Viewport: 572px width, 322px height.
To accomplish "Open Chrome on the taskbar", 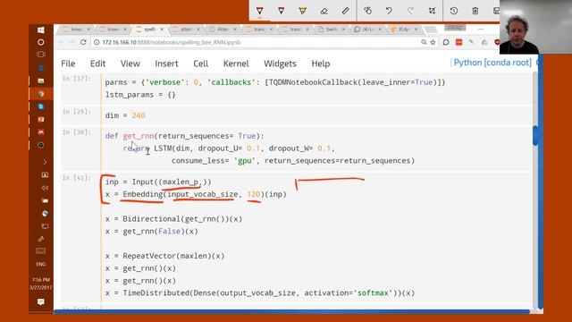I will coord(41,94).
